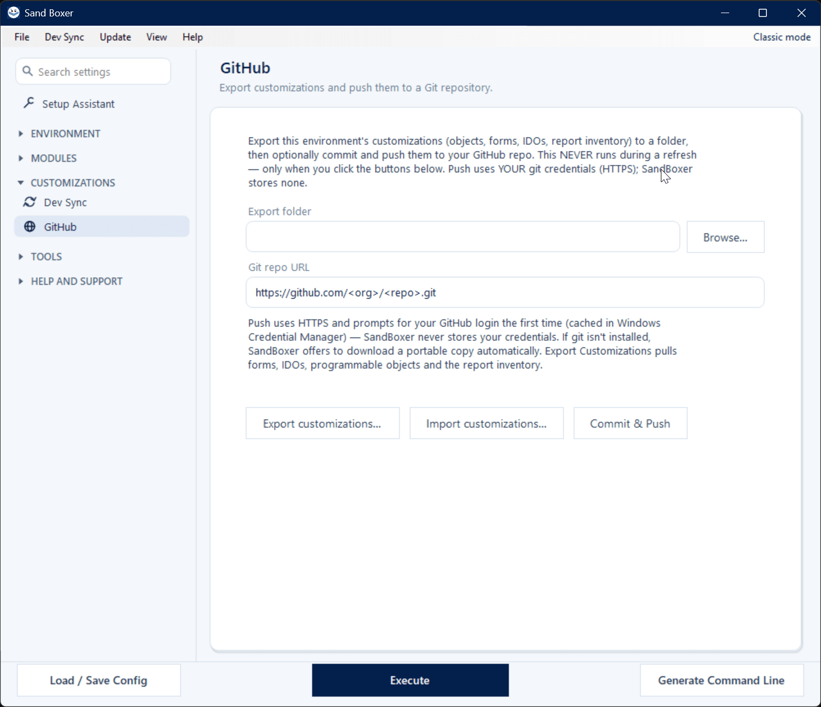Open the File menu
This screenshot has width=821, height=707.
coord(22,37)
